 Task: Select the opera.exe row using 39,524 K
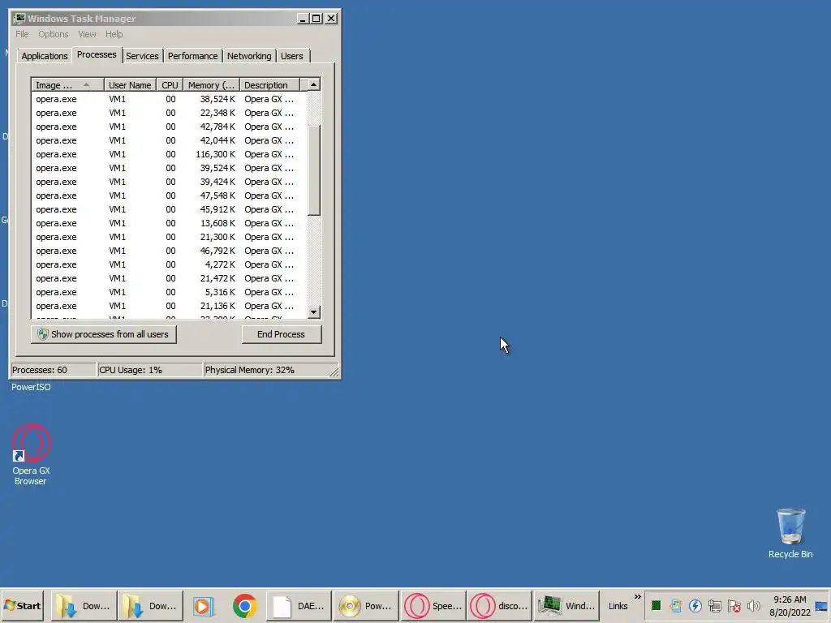(169, 168)
